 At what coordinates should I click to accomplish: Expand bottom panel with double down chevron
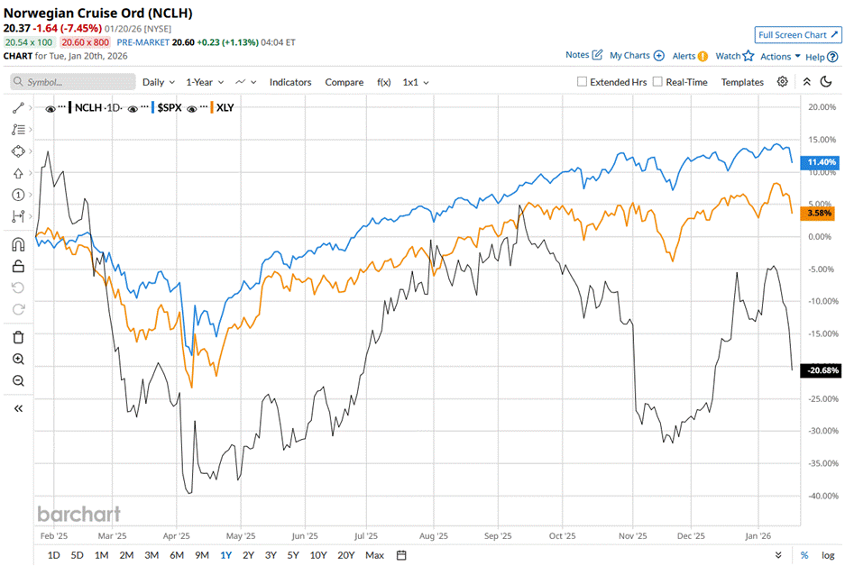[777, 554]
